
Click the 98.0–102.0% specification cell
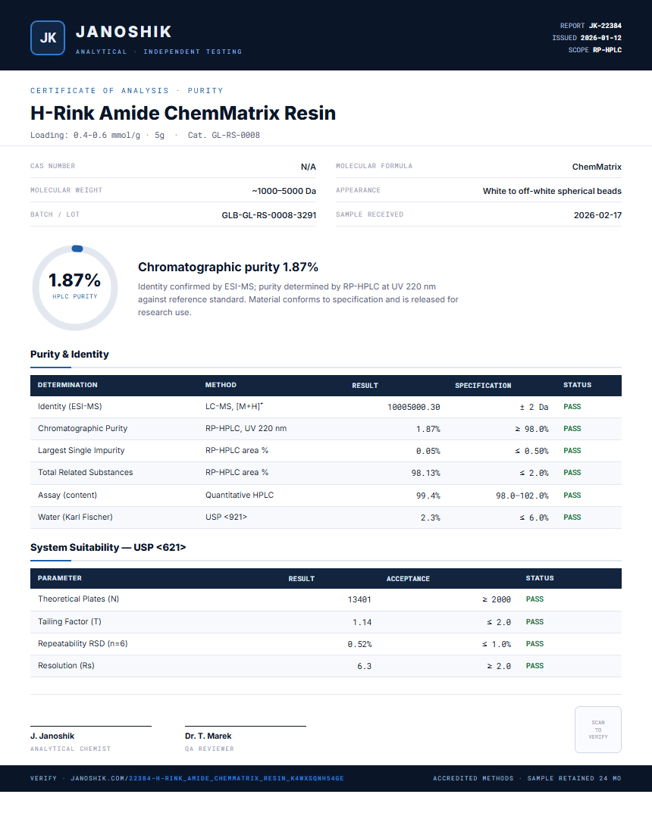(522, 496)
